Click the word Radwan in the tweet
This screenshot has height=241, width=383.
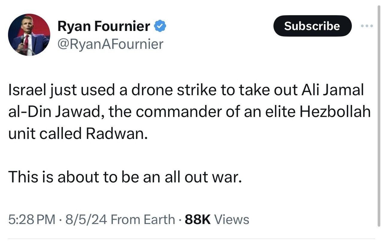(x=116, y=133)
